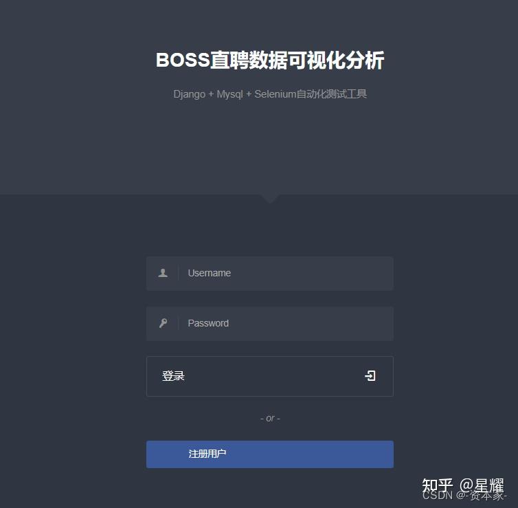Click the 登录 label text

[173, 376]
